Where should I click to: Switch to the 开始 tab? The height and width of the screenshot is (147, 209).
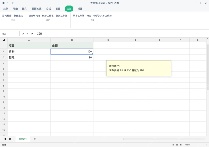point(15,9)
